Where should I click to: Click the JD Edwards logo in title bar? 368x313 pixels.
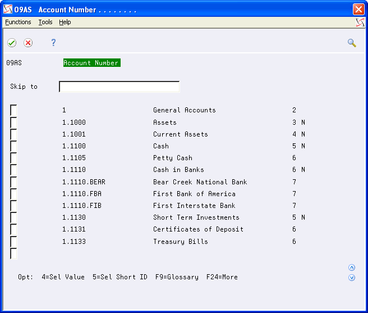(8, 10)
